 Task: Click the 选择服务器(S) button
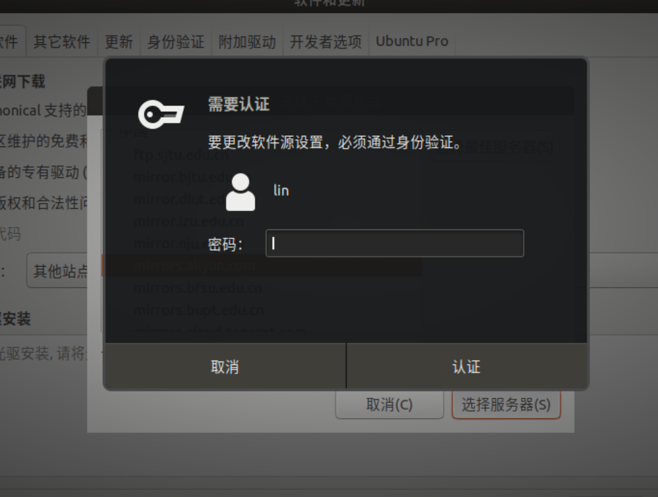point(506,404)
